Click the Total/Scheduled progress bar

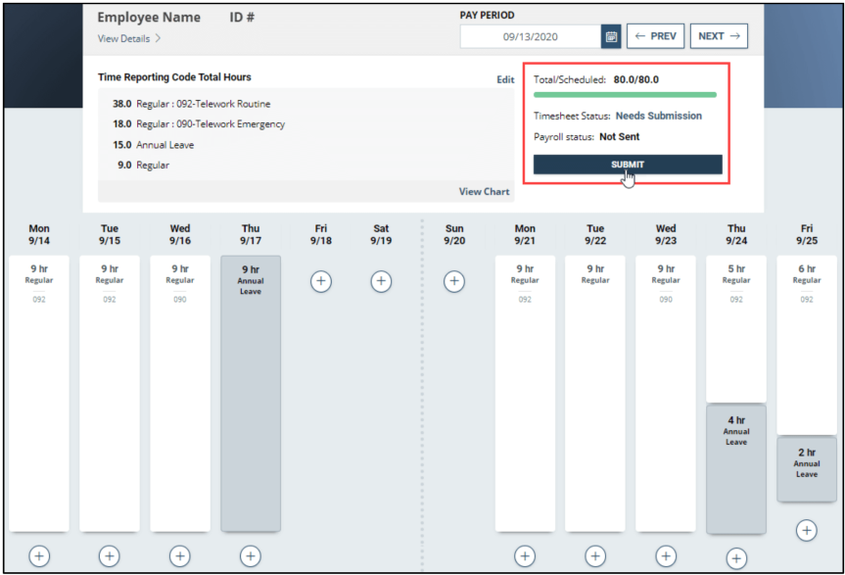626,95
